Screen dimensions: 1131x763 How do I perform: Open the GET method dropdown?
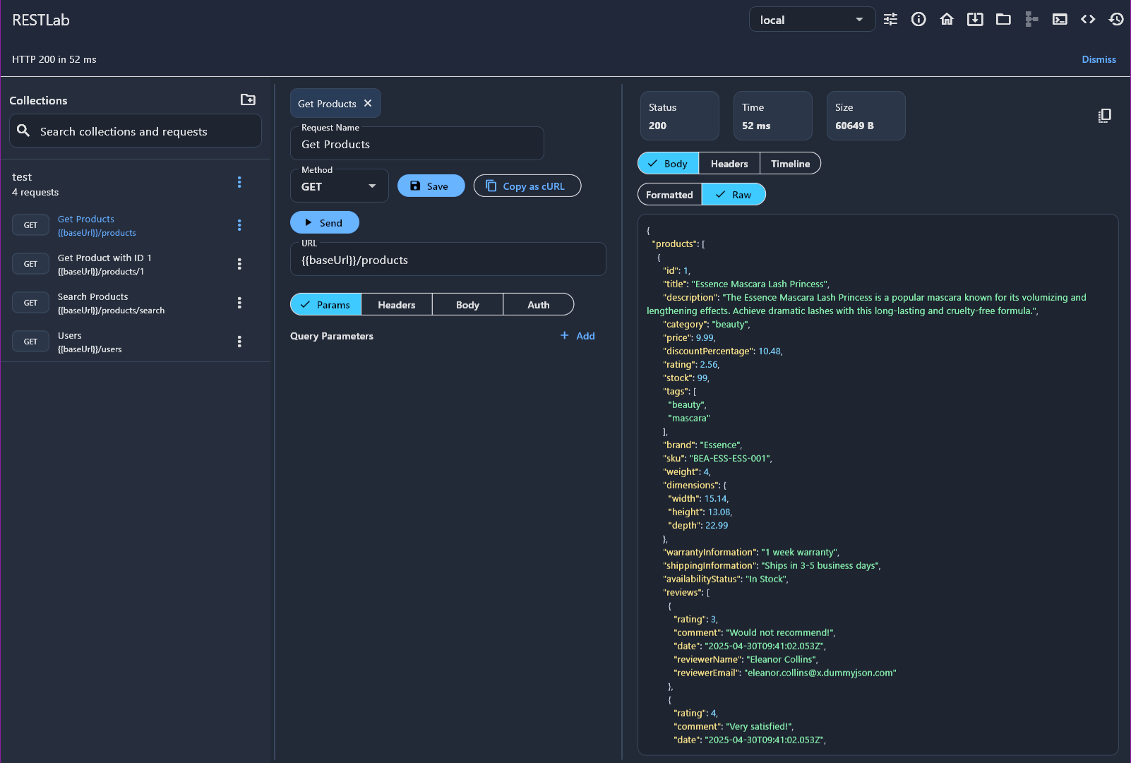click(x=340, y=186)
